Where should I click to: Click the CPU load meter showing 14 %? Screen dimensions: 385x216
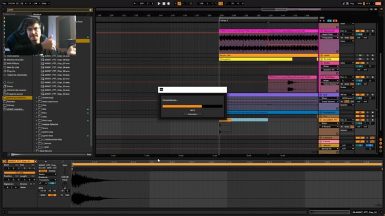coord(368,4)
